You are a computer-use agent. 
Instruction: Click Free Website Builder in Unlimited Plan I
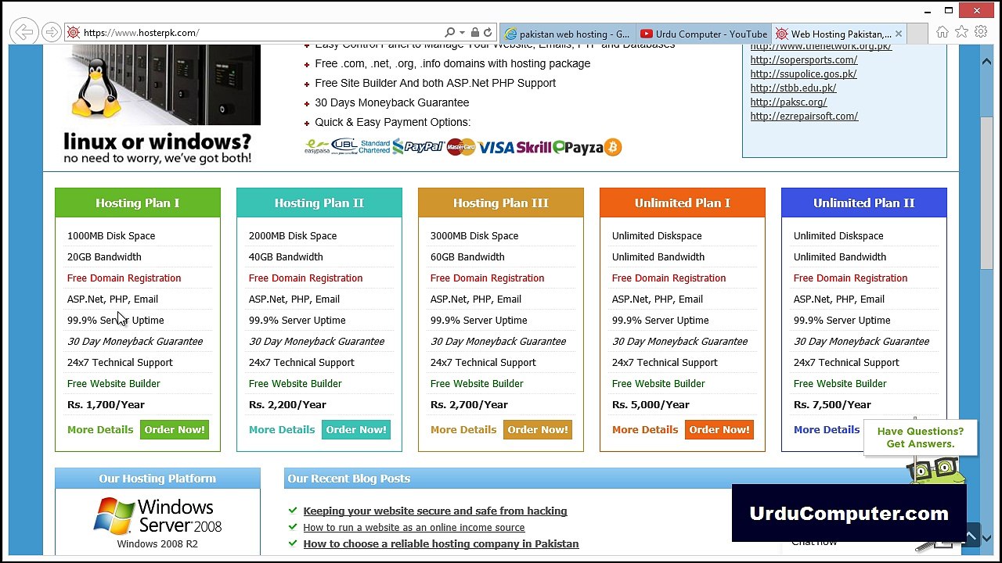[x=658, y=383]
